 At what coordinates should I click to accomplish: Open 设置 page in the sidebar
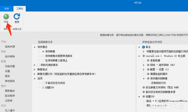pyautogui.click(x=7, y=71)
